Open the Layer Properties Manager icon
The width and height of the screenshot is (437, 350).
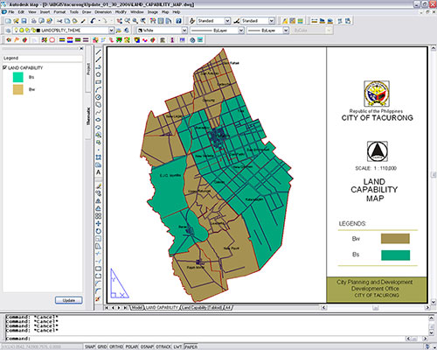(x=9, y=31)
